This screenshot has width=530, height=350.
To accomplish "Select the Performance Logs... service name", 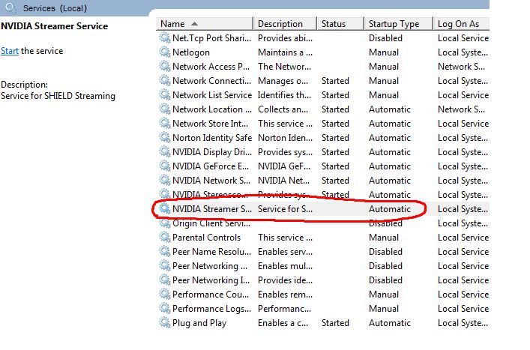I will [x=211, y=309].
